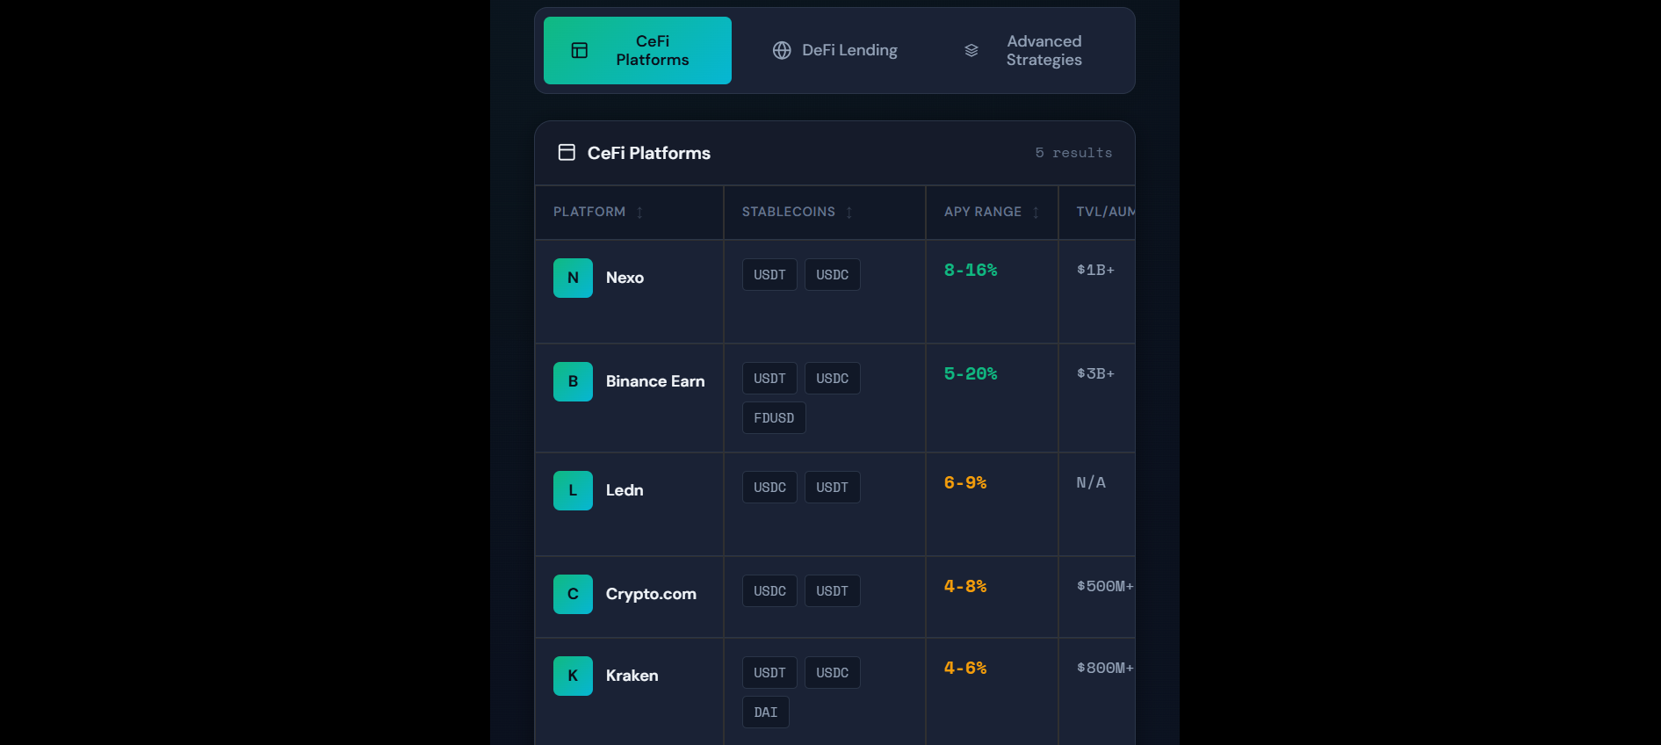Click the sort arrows on PLATFORM header

click(640, 212)
